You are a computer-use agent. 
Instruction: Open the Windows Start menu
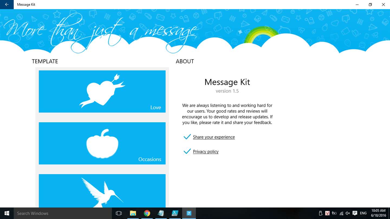(x=7, y=213)
